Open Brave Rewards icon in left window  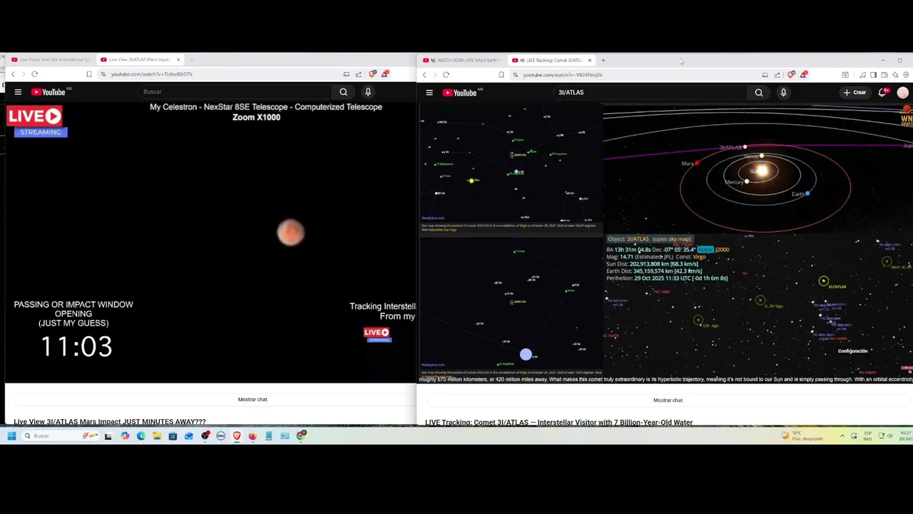[385, 74]
